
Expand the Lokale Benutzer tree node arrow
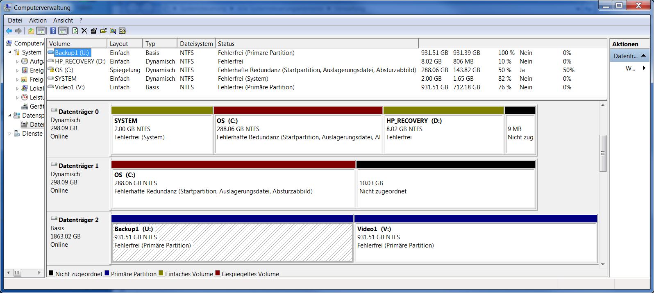tap(17, 89)
